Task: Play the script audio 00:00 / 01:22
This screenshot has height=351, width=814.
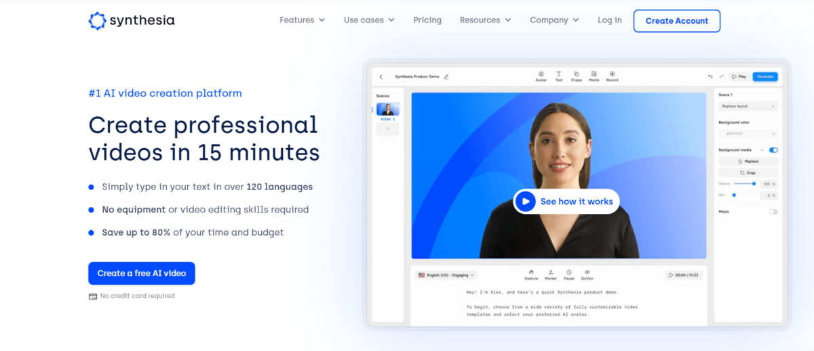Action: [684, 275]
